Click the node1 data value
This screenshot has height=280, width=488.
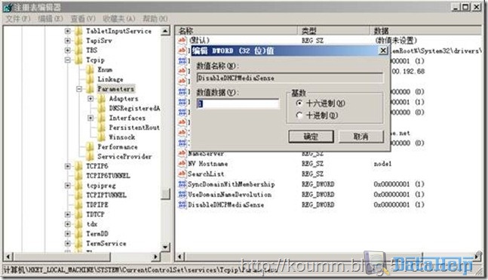click(x=382, y=164)
